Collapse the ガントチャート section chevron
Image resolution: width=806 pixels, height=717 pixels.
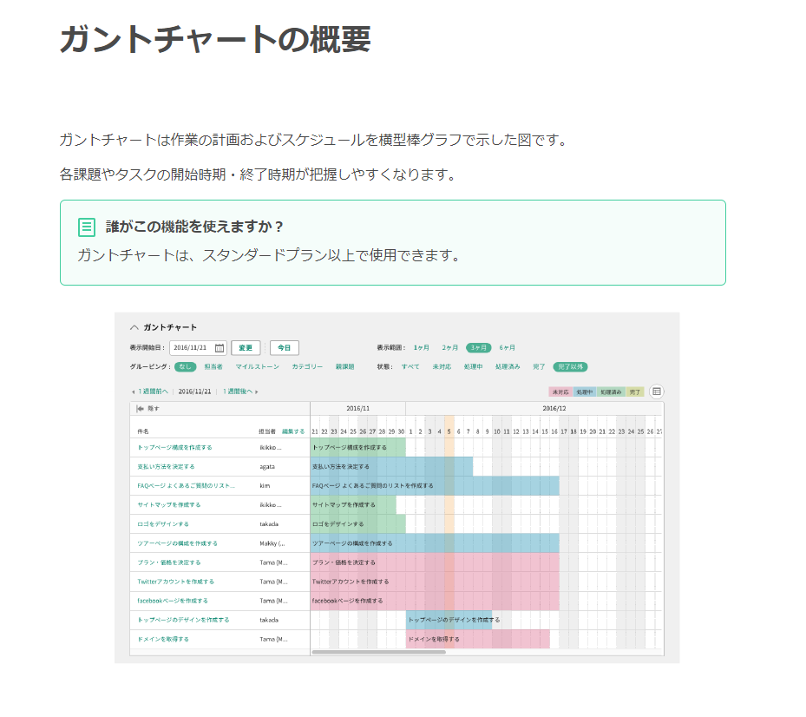point(134,327)
